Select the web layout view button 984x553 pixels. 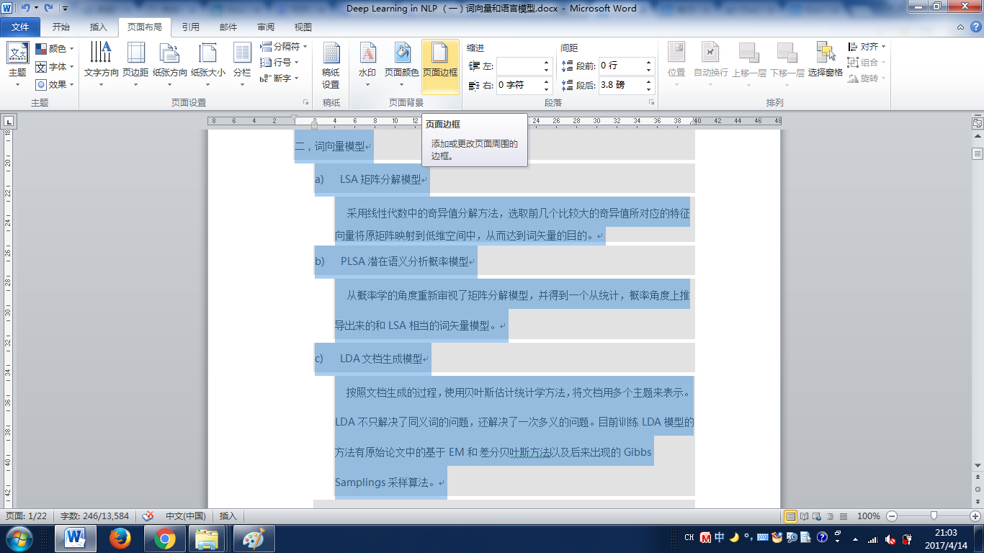[x=815, y=516]
